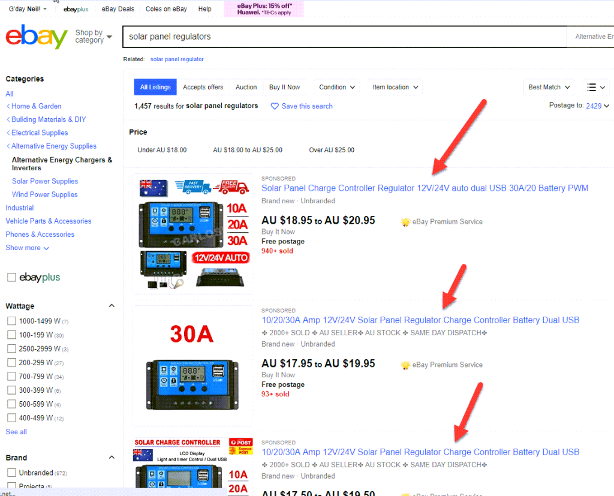Click related search solar panel regulator
614x496 pixels.
coord(177,59)
